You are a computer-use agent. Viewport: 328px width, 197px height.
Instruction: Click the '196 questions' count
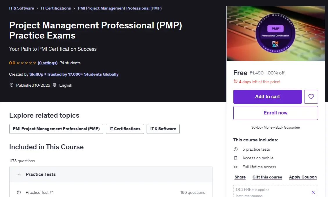click(x=193, y=192)
